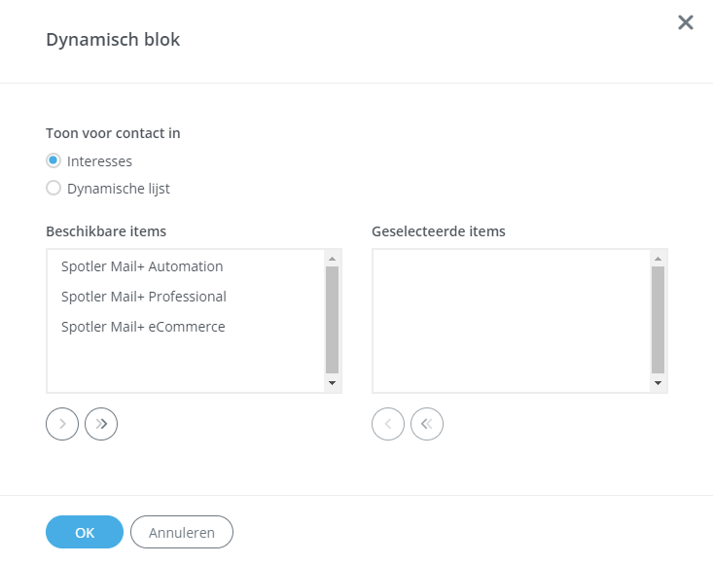The width and height of the screenshot is (713, 564).
Task: Move selected item to Geselecteerde items
Action: pos(62,424)
